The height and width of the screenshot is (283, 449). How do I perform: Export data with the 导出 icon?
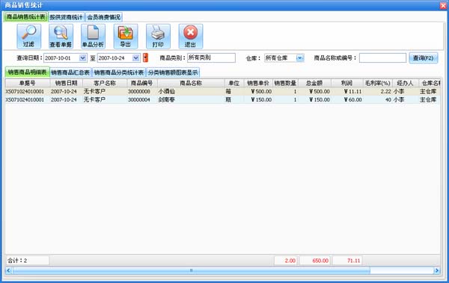coord(126,37)
